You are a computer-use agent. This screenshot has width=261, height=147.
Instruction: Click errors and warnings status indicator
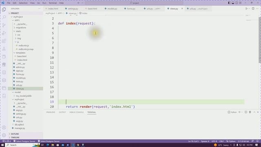pyautogui.click(x=7, y=141)
